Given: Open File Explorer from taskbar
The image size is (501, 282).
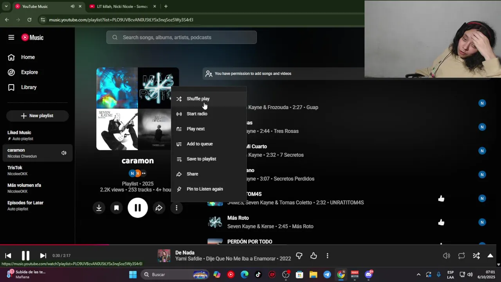Looking at the screenshot, I should tap(313, 275).
